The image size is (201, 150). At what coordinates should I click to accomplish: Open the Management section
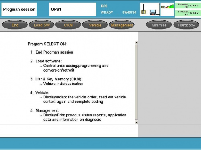pos(122,25)
